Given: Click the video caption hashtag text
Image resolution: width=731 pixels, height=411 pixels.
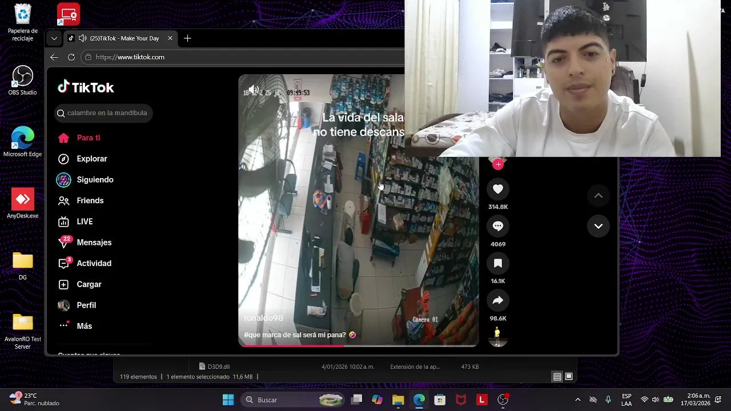Looking at the screenshot, I should (x=295, y=335).
